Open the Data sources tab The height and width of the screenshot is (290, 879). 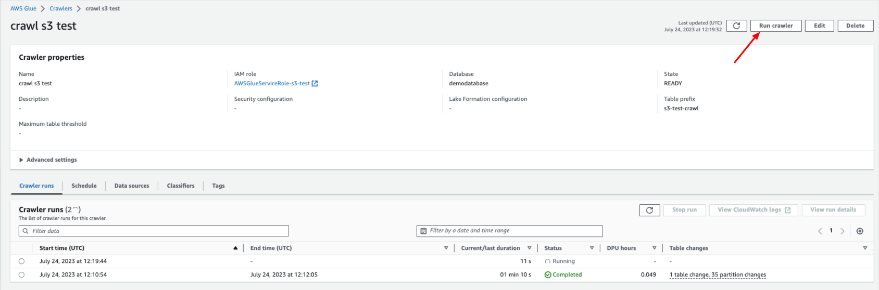(132, 186)
